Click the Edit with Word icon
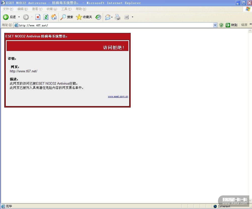 pos(127,17)
